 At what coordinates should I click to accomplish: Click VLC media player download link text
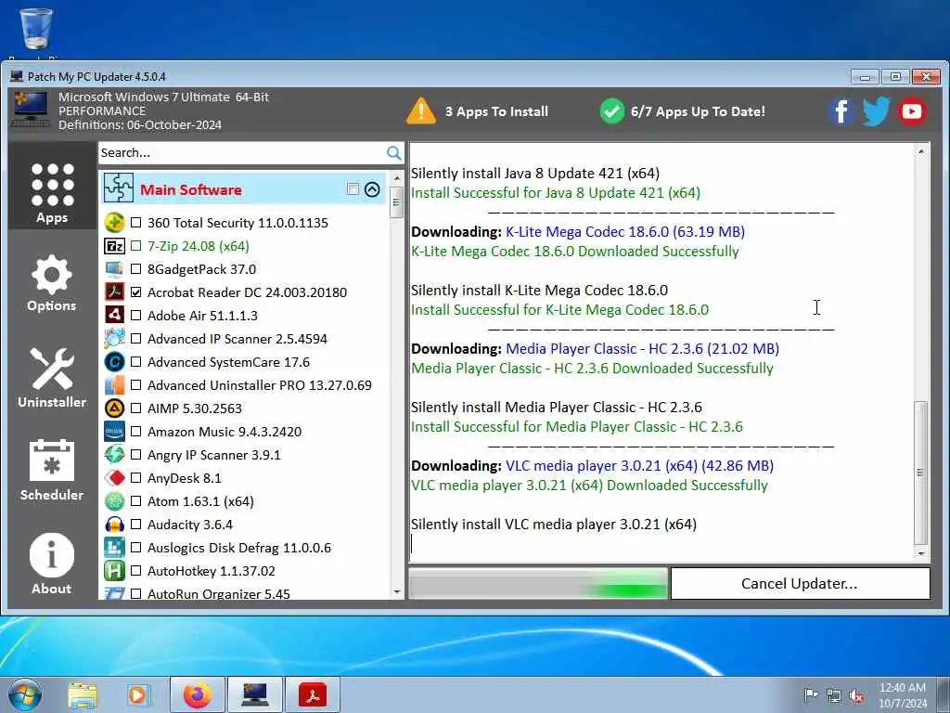point(640,466)
